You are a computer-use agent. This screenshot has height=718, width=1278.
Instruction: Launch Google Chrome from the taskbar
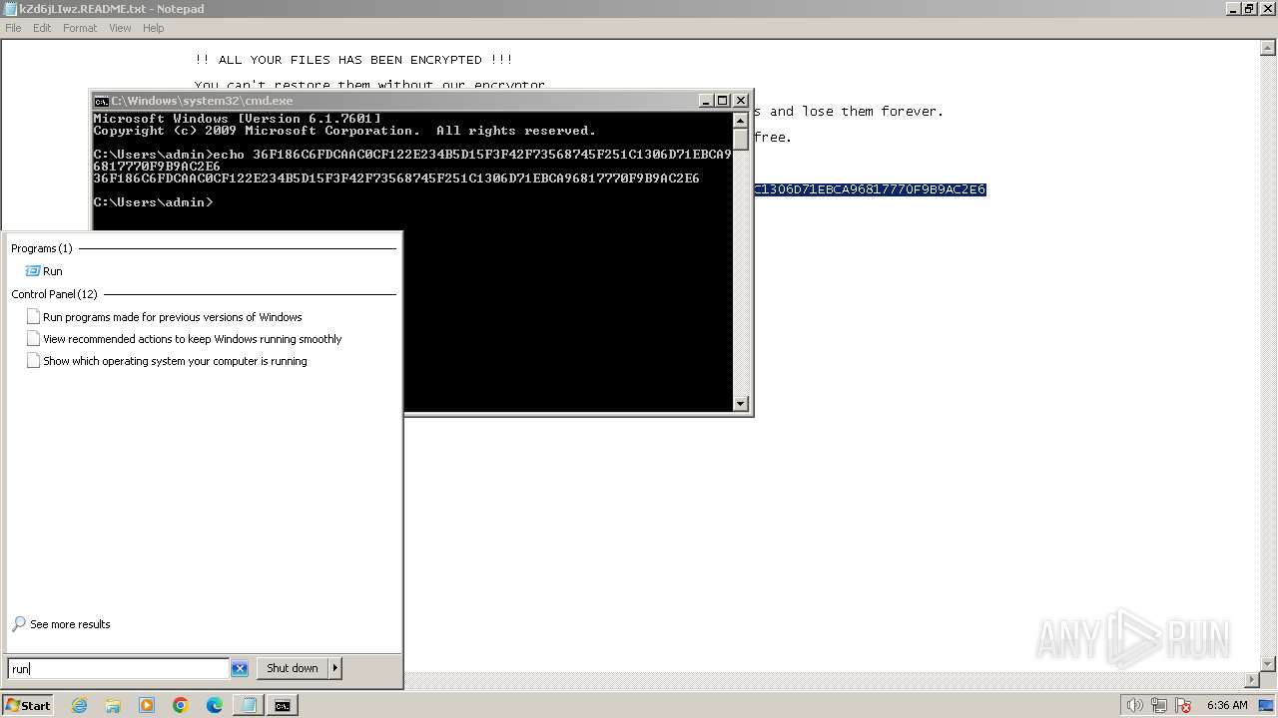point(181,705)
